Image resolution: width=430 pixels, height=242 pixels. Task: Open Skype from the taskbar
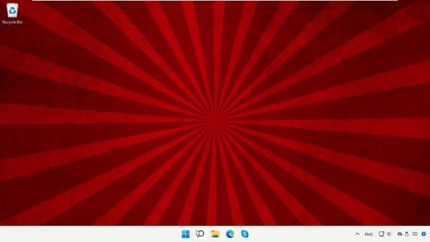[245, 234]
